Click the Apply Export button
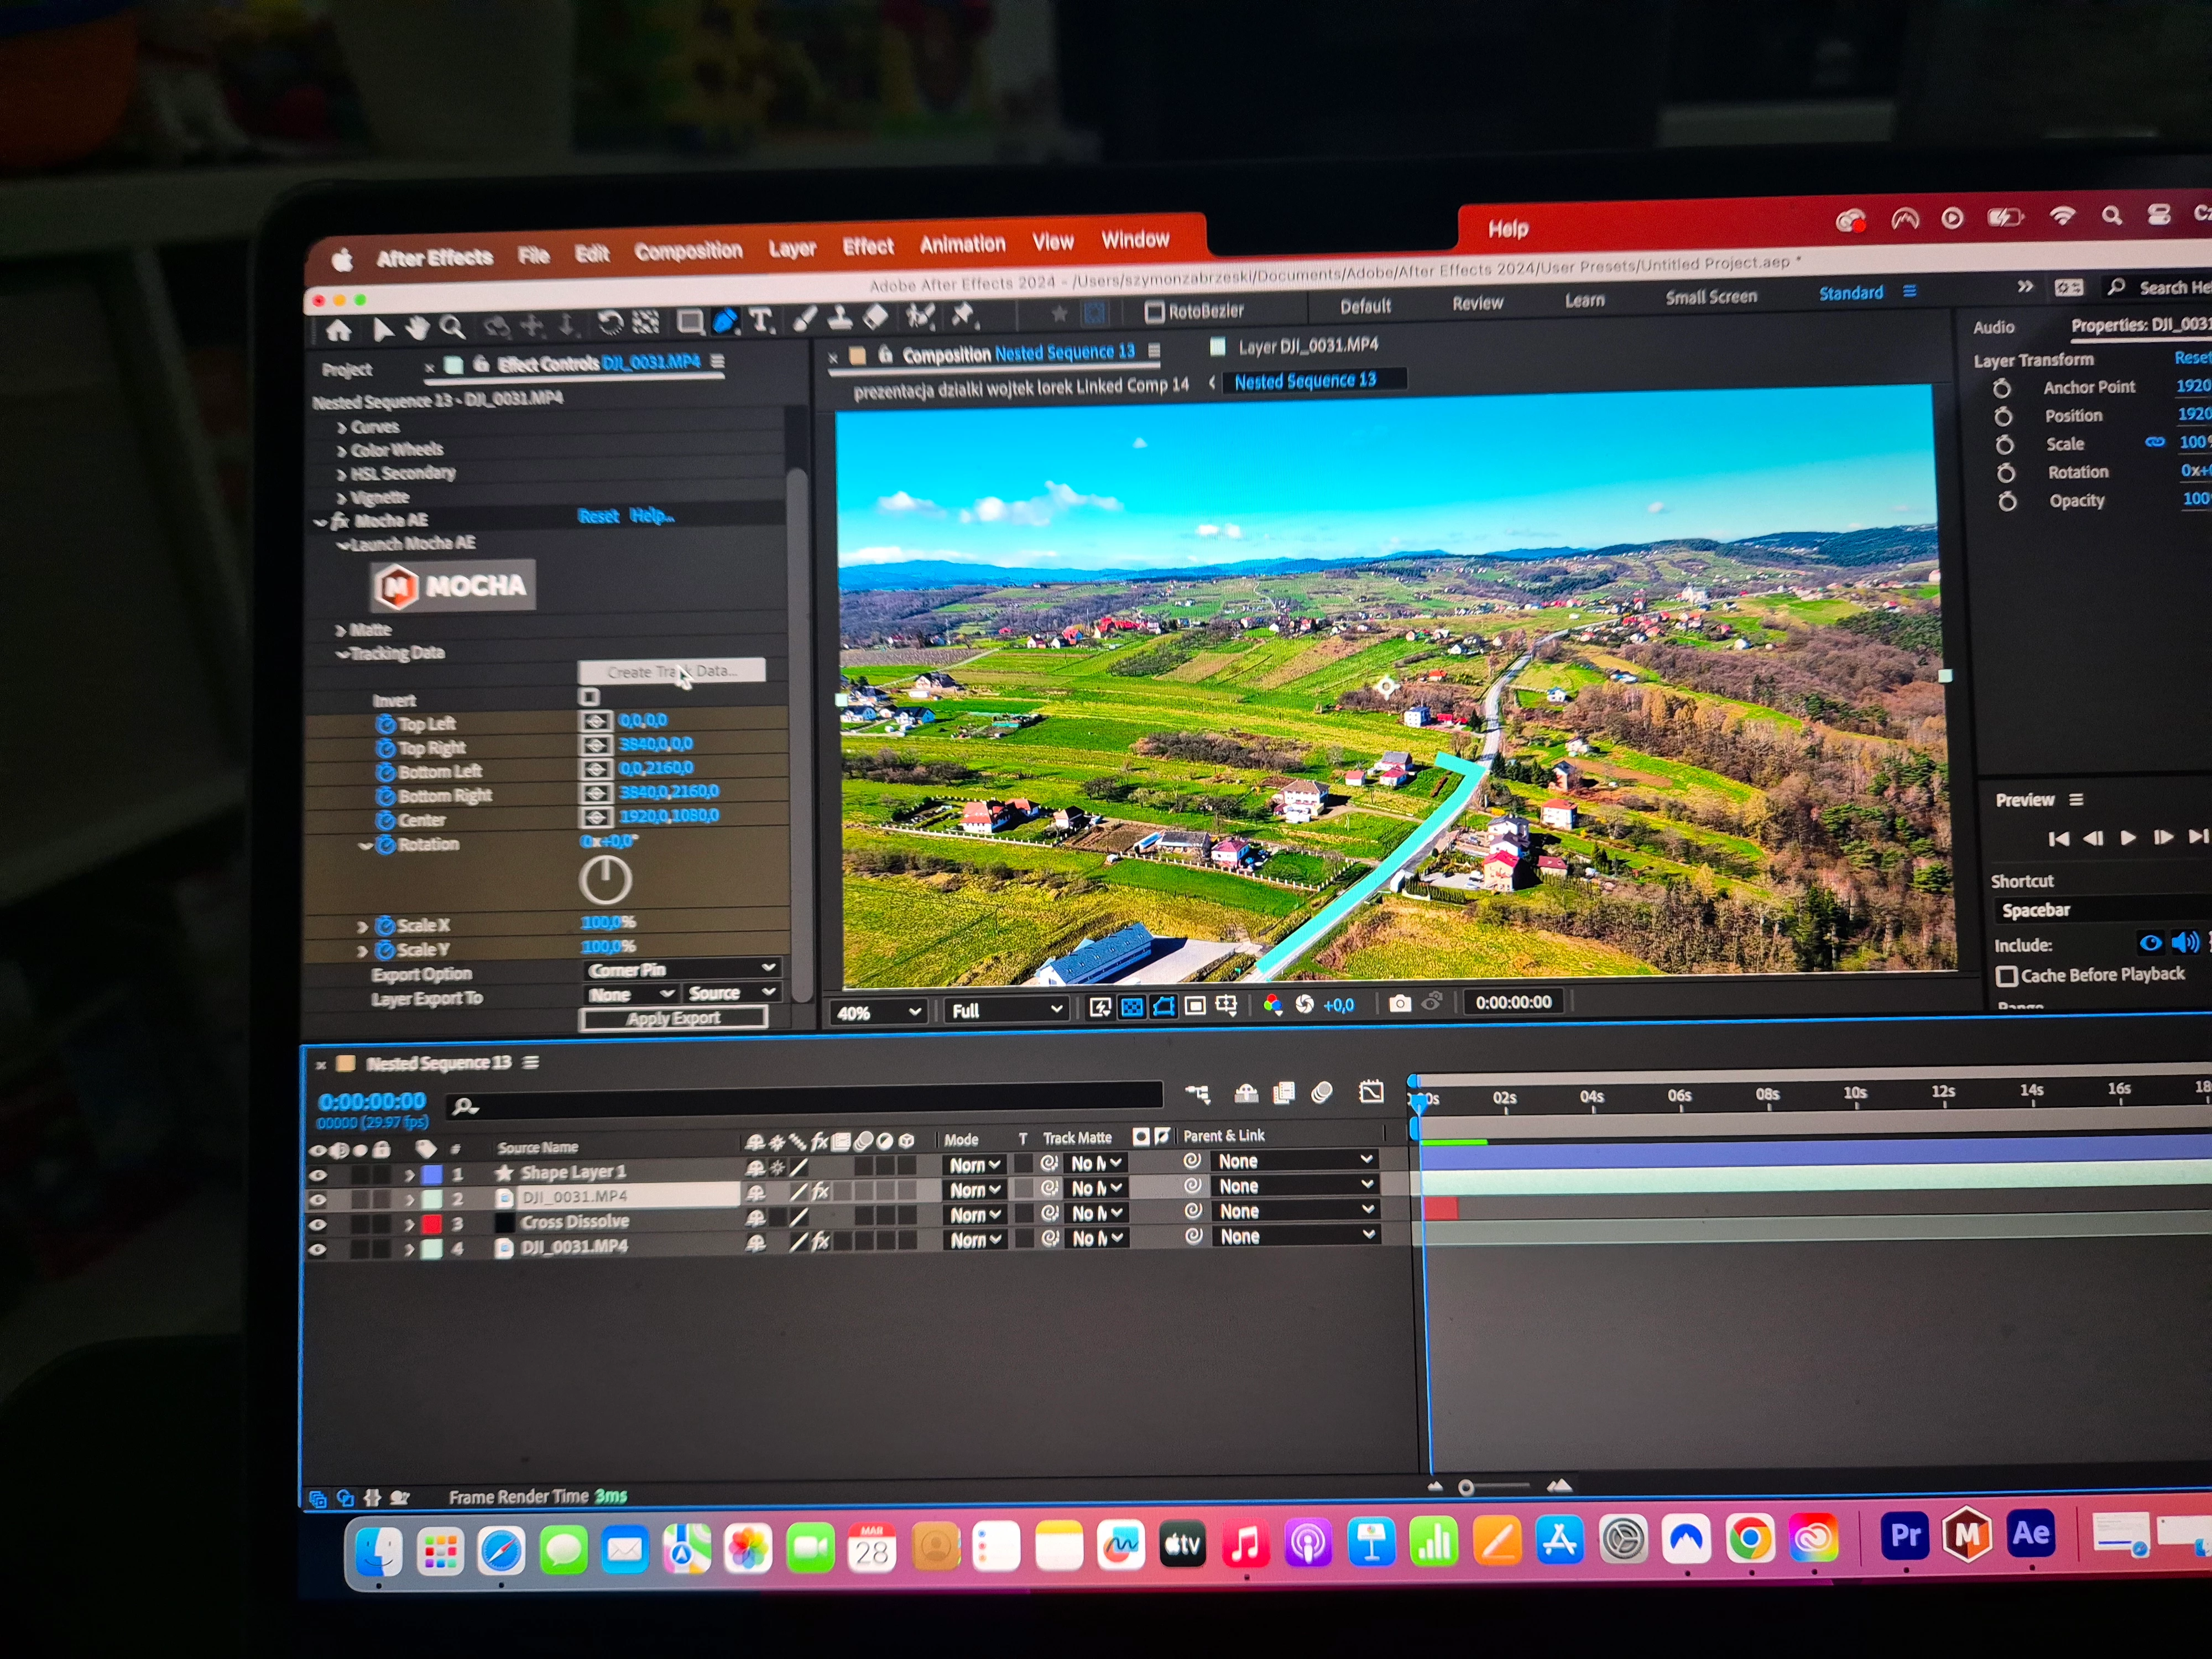 673,1018
